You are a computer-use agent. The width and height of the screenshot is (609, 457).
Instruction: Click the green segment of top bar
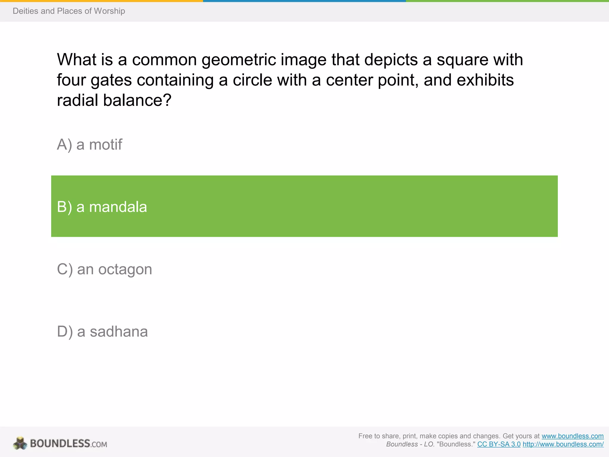click(507, 1)
